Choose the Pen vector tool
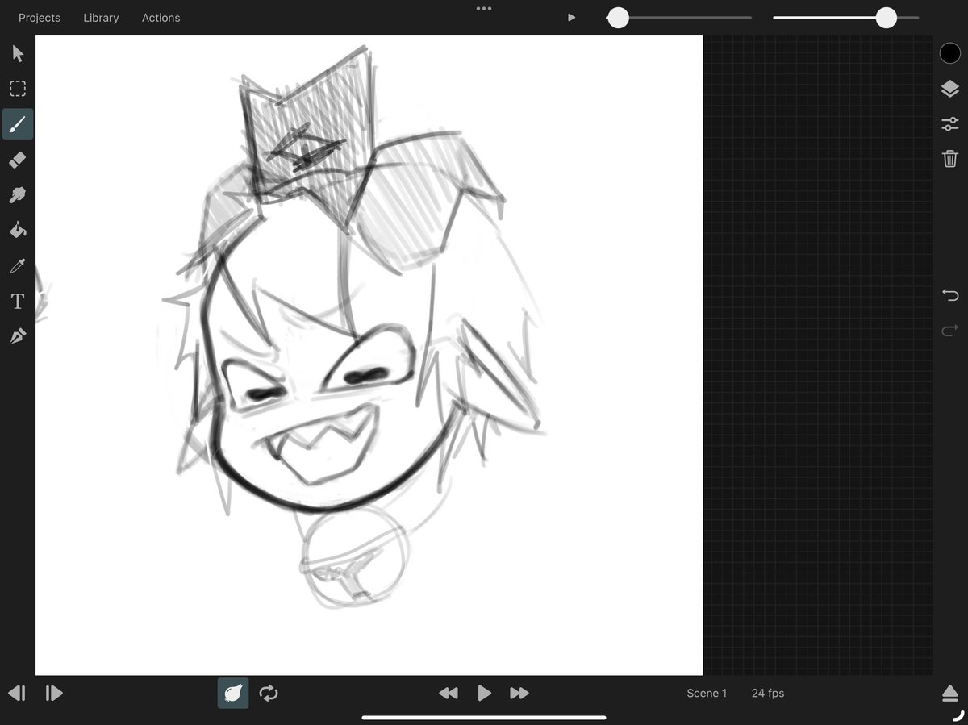The image size is (968, 725). (18, 336)
